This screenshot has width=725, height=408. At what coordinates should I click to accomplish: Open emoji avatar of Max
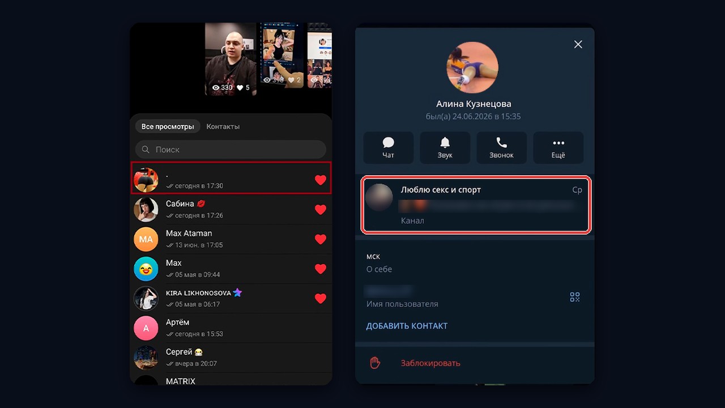click(146, 269)
